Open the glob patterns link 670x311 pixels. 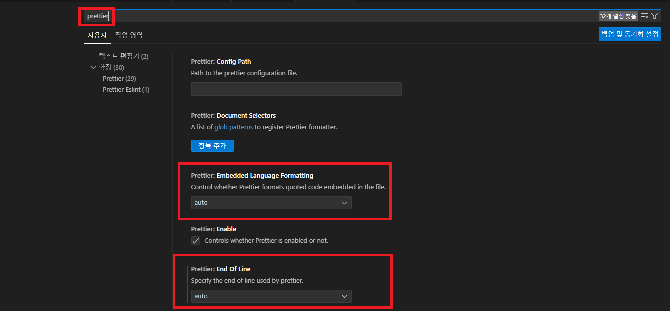pyautogui.click(x=234, y=127)
